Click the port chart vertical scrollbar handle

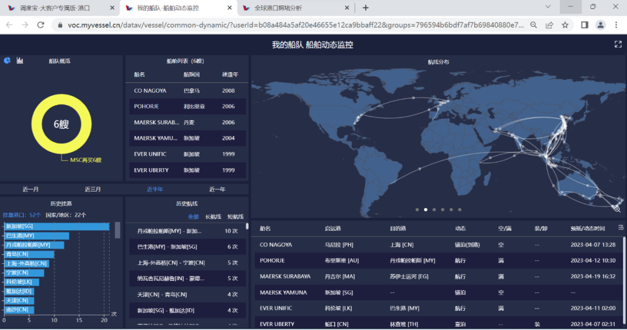coord(117,230)
